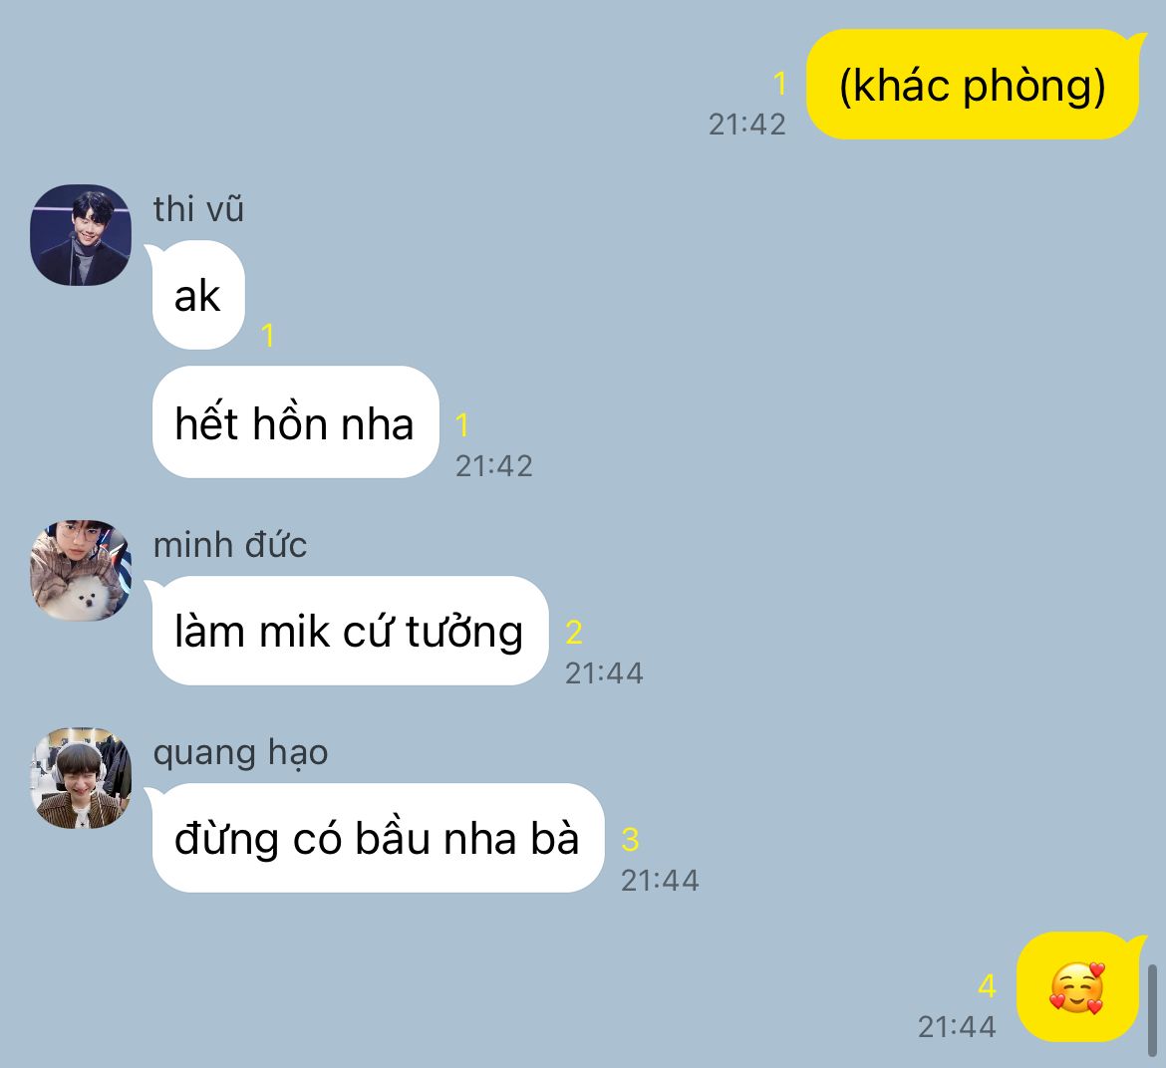Open thi vũ's profile picture
The width and height of the screenshot is (1166, 1068).
pyautogui.click(x=81, y=235)
